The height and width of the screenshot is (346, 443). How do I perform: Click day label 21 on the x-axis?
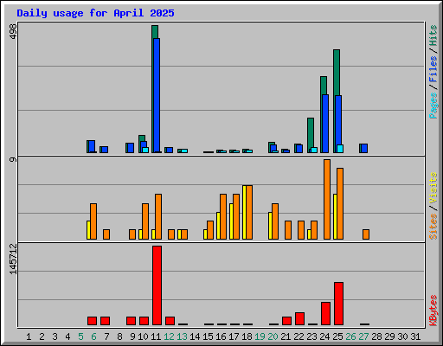pyautogui.click(x=286, y=336)
